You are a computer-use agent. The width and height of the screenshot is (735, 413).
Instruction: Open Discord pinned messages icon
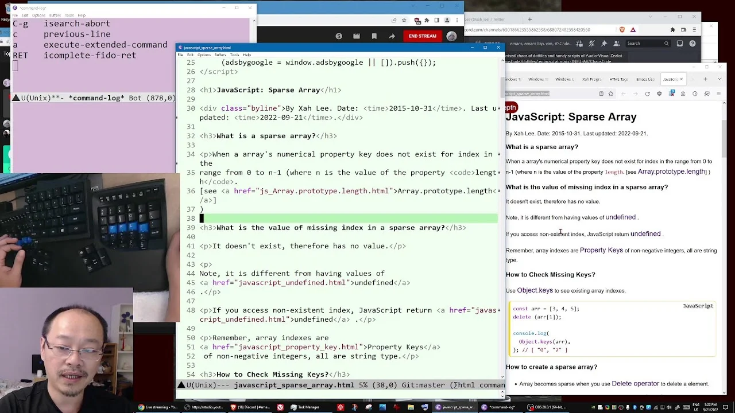(x=604, y=44)
